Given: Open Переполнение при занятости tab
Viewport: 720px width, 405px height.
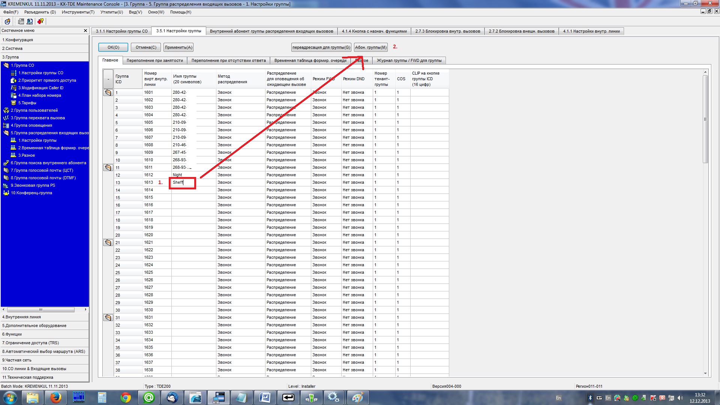Looking at the screenshot, I should [x=154, y=60].
